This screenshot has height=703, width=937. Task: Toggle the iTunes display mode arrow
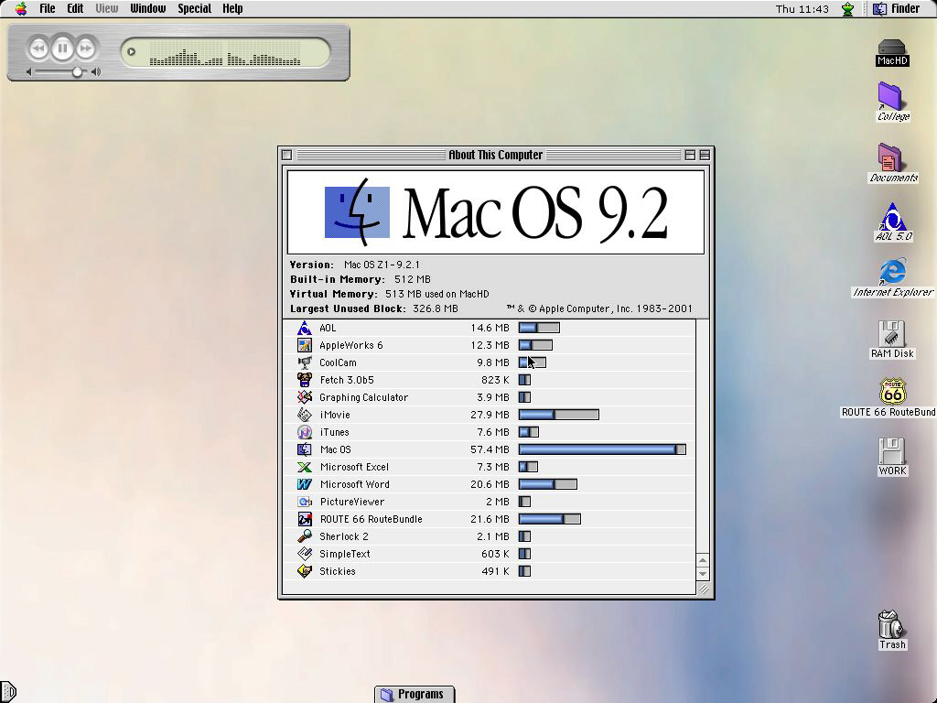pos(131,51)
